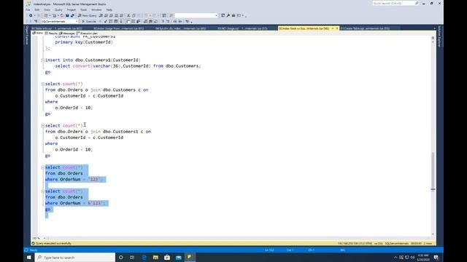
Task: Open the Object Explorer side panel
Action: 27,36
